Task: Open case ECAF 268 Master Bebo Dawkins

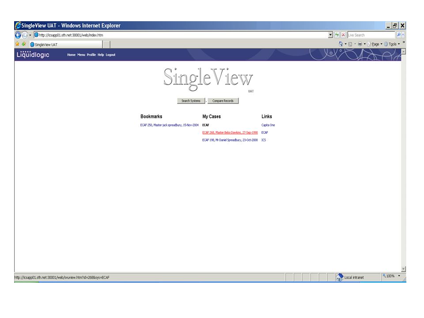Action: tap(230, 132)
